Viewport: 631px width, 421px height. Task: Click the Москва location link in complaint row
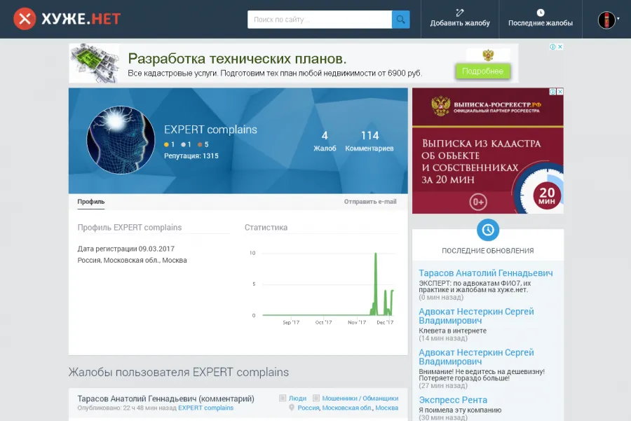pyautogui.click(x=387, y=408)
